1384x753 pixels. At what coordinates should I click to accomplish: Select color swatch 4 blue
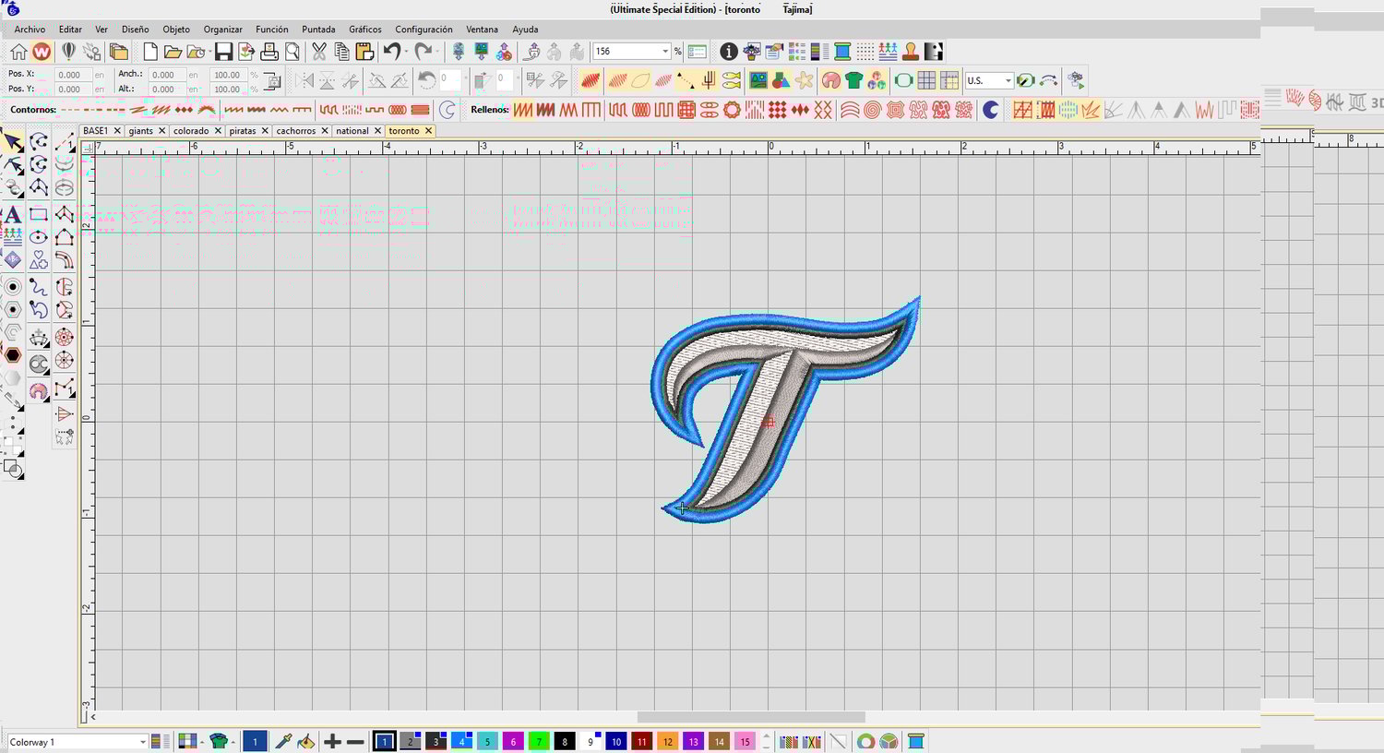tap(461, 741)
